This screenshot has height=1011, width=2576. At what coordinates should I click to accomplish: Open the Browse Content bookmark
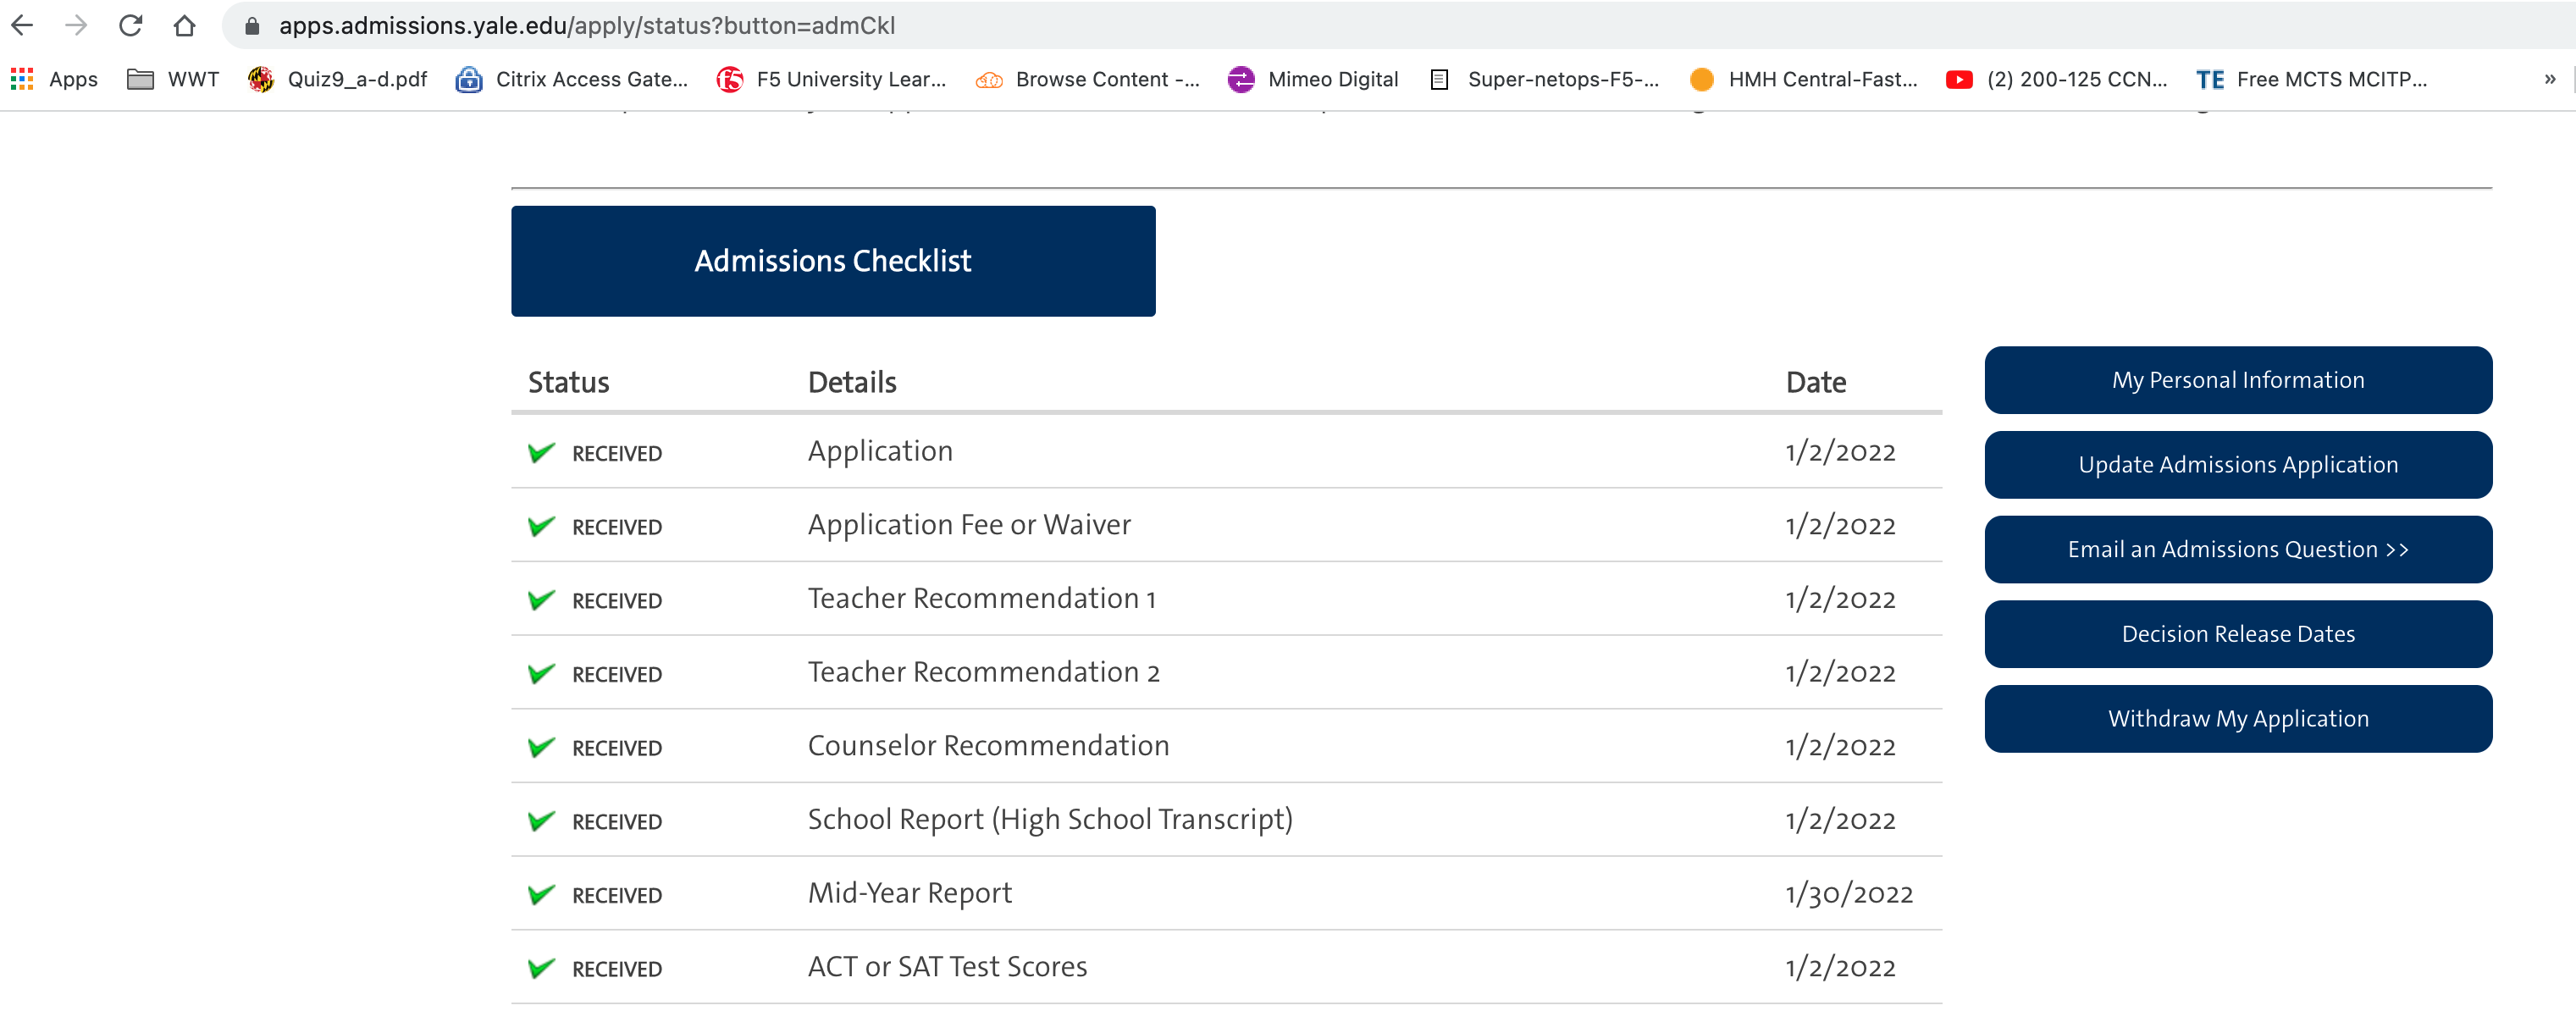click(1087, 79)
